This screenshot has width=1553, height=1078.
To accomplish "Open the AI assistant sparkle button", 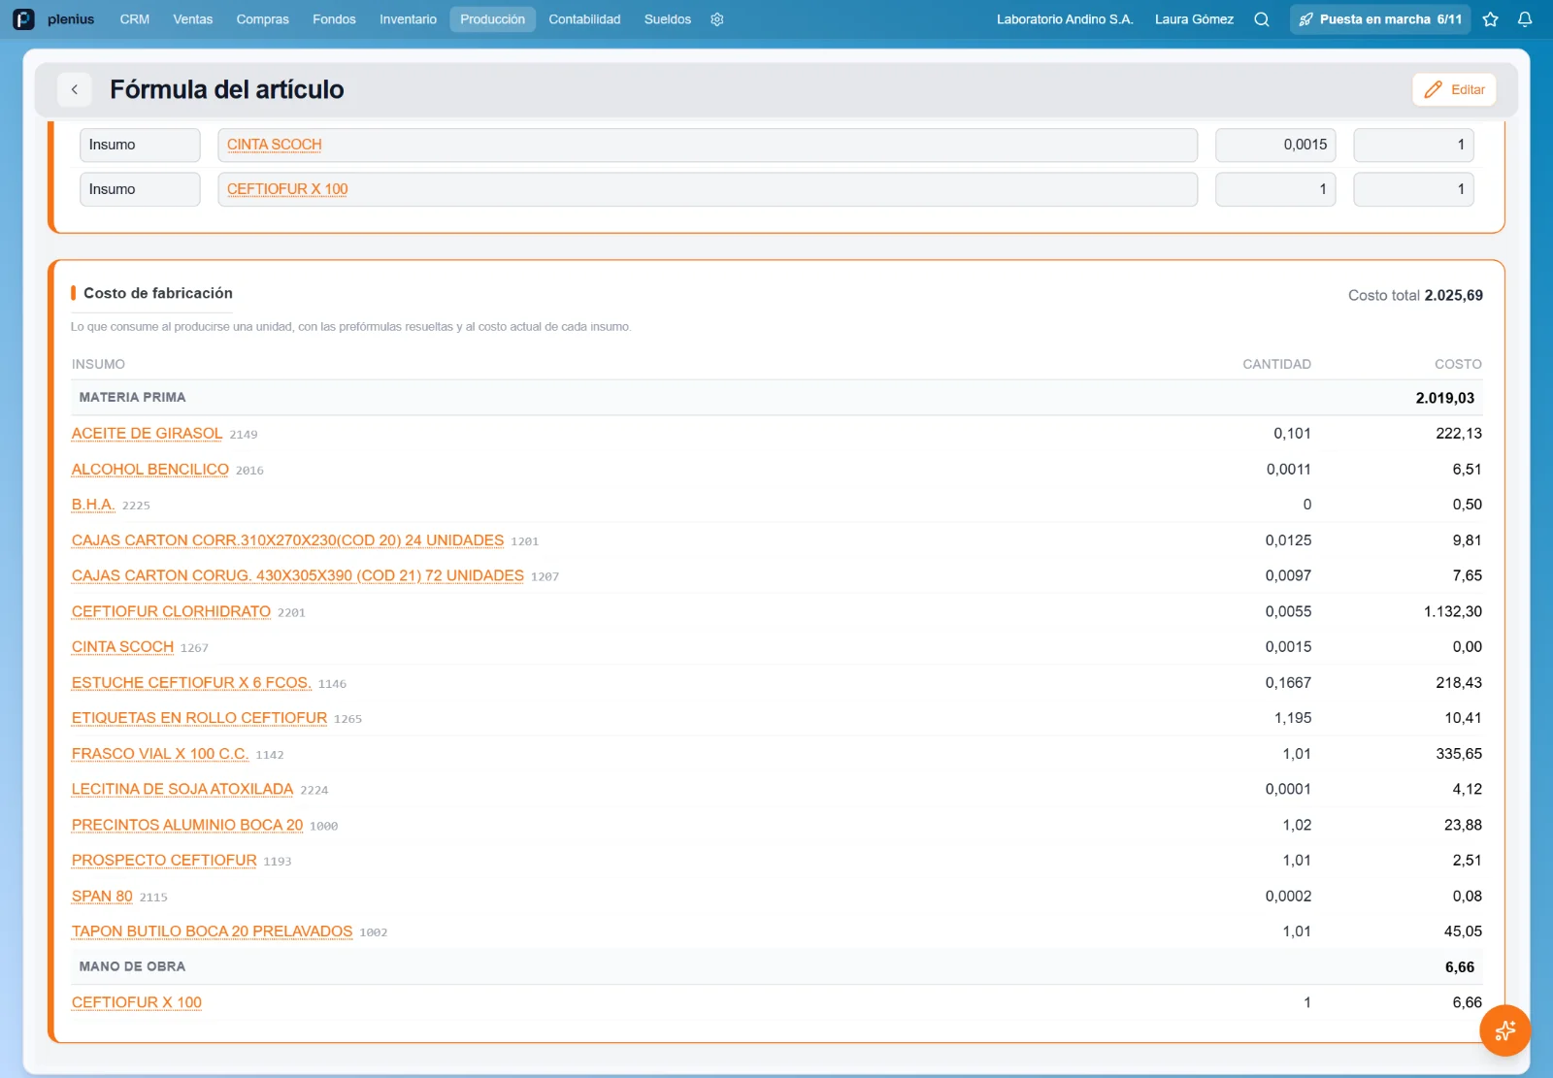I will (1504, 1030).
